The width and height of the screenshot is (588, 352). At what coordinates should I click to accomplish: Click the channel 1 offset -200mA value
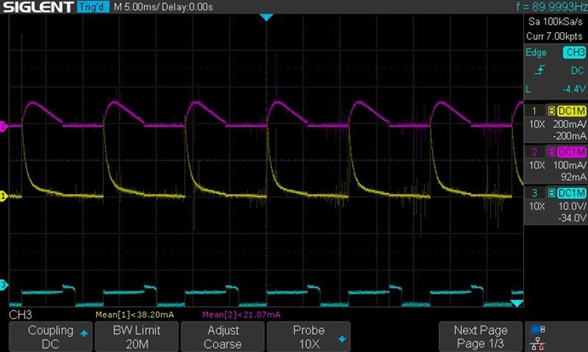pos(569,136)
